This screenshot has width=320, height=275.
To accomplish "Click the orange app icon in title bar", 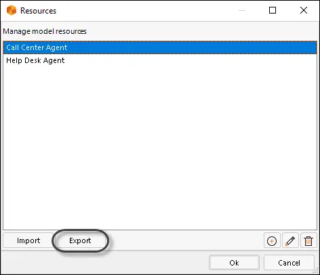I will click(12, 10).
